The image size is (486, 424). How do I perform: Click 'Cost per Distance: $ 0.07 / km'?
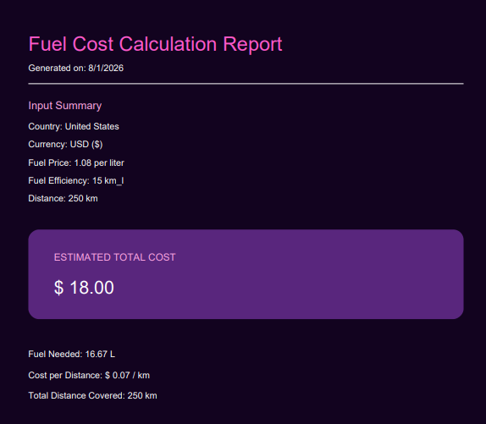click(x=89, y=376)
